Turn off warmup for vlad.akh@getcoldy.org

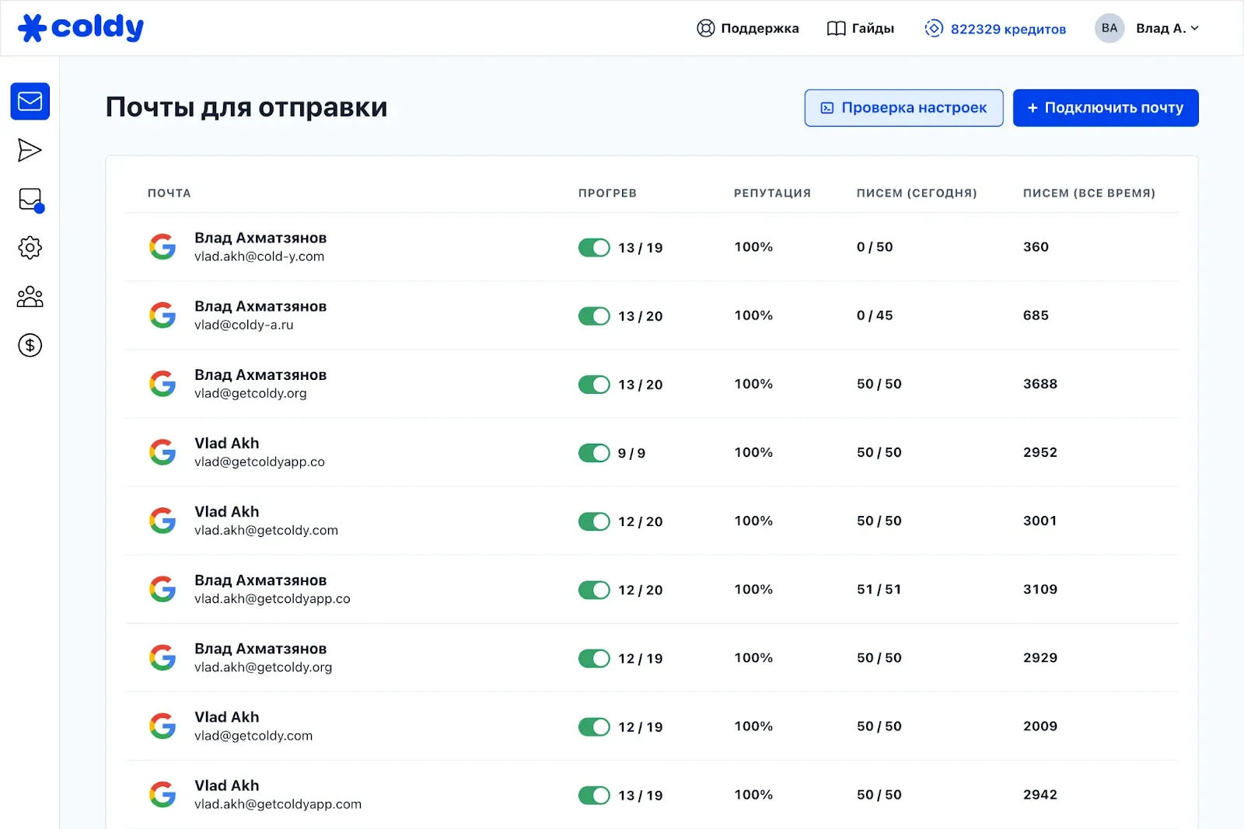tap(594, 658)
